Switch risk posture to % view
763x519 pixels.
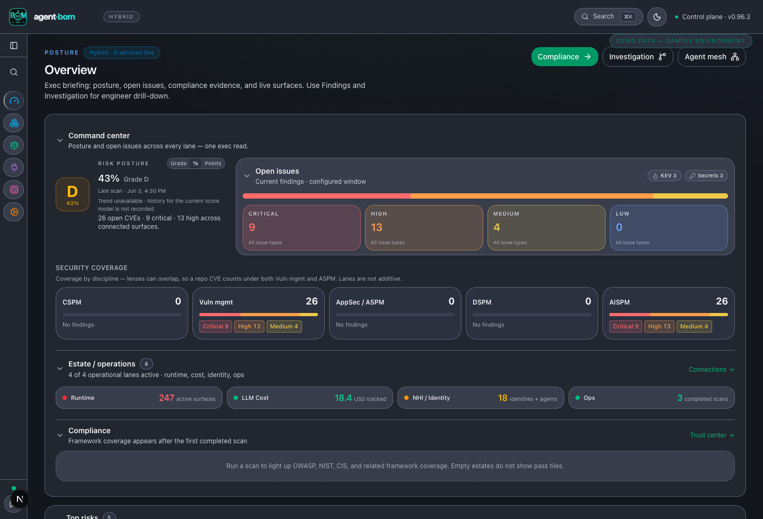[x=196, y=163]
